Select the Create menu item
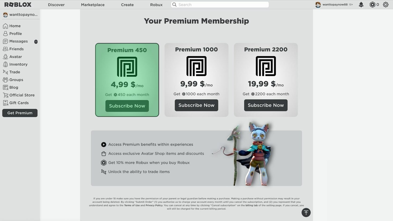Viewport: 393px width, 221px height. [127, 5]
